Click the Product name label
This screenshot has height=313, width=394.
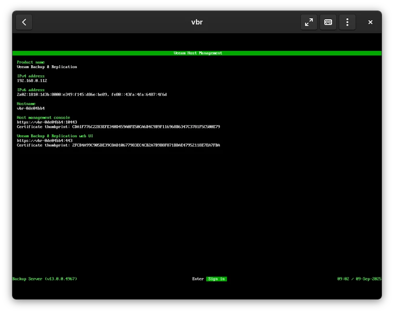31,62
